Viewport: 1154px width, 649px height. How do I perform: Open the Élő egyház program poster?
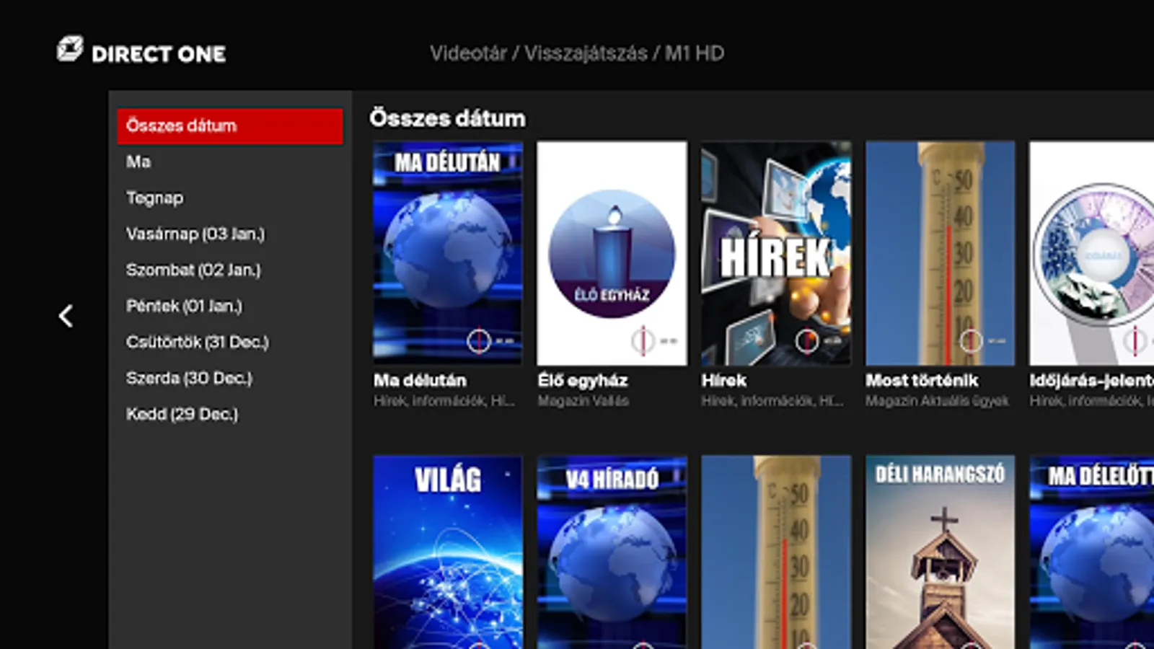pyautogui.click(x=612, y=253)
